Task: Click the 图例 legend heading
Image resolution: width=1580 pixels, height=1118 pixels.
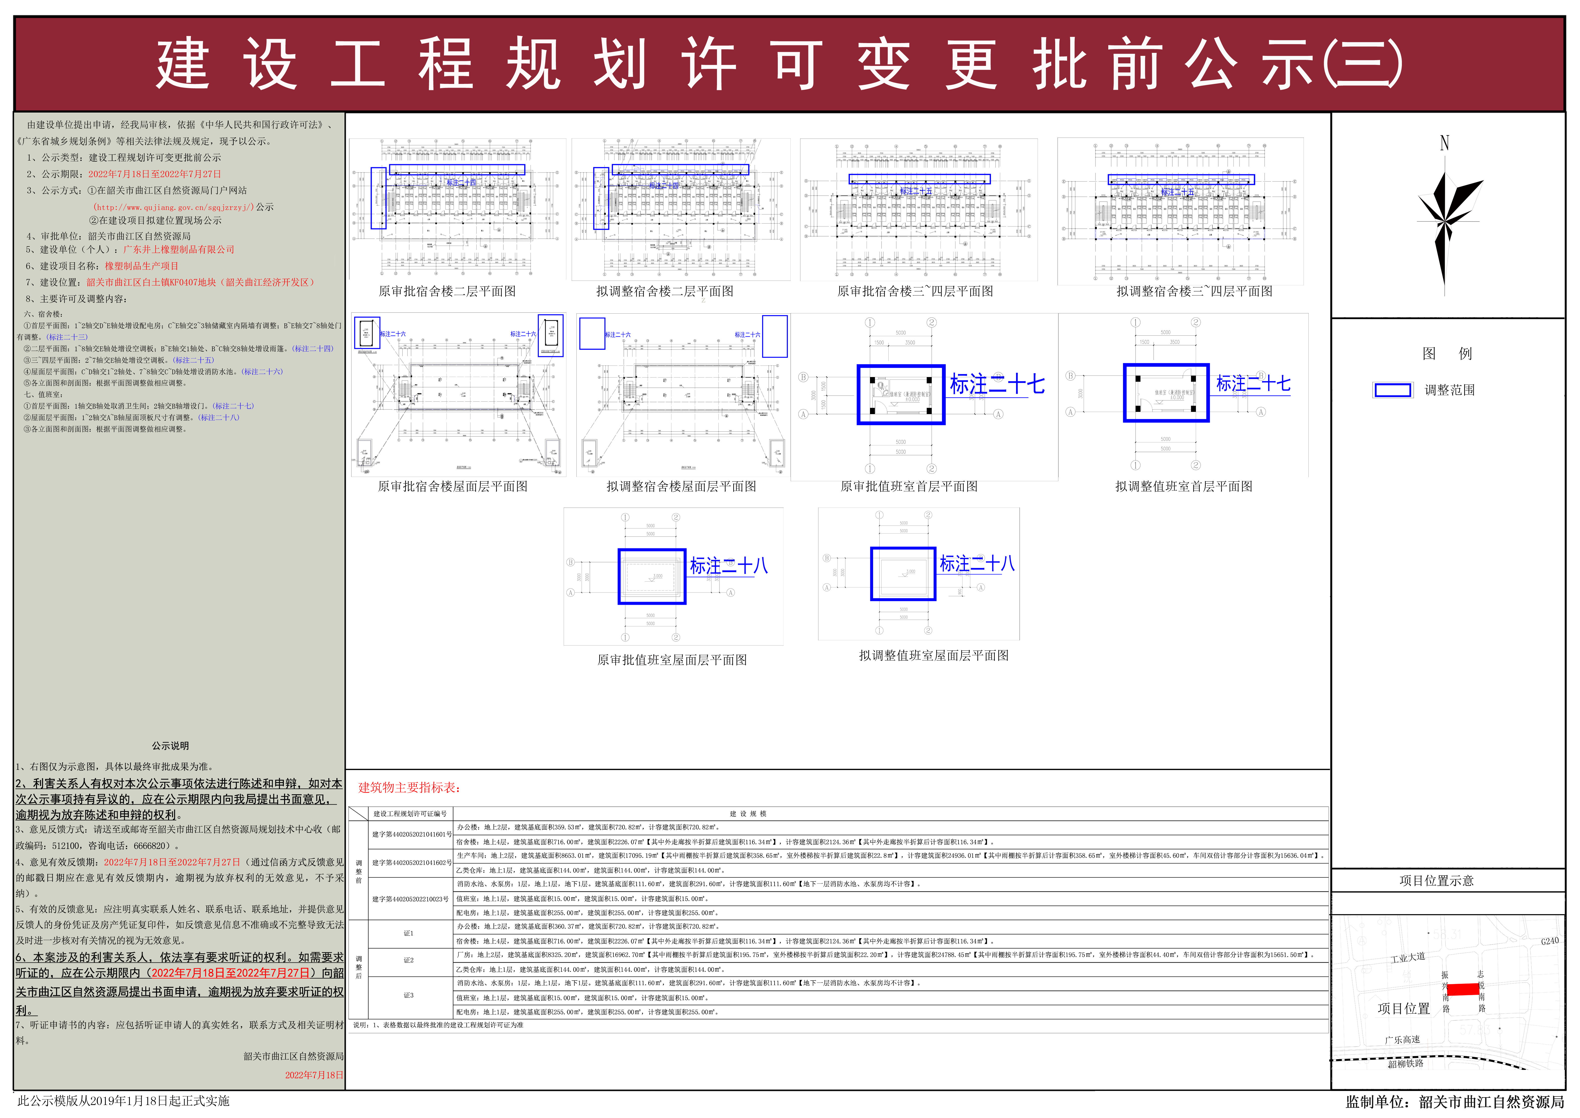Action: point(1447,354)
